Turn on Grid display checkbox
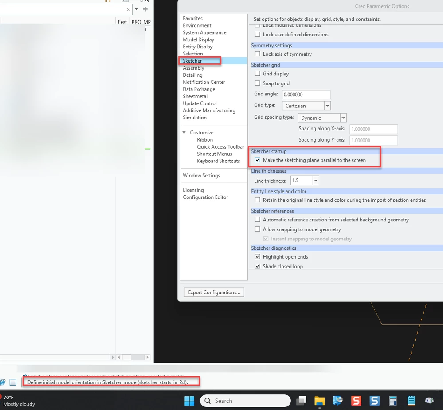 click(x=257, y=74)
